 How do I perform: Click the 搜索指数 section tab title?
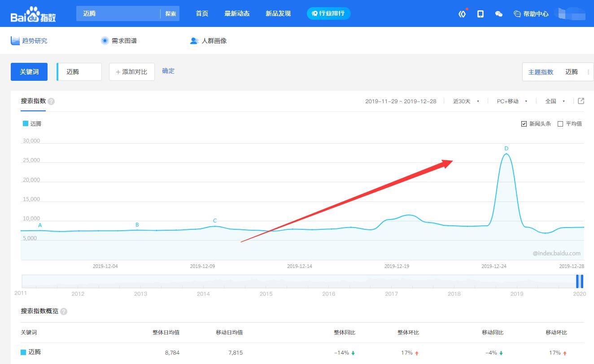(33, 101)
